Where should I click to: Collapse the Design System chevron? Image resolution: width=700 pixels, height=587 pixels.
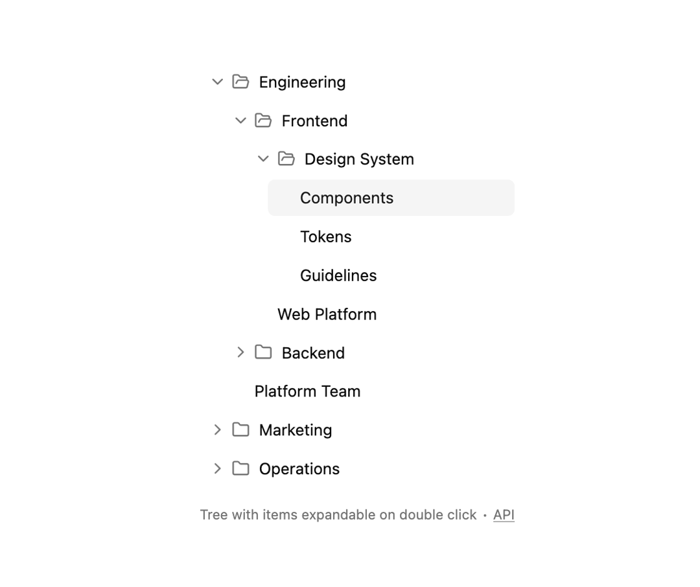[x=263, y=159]
